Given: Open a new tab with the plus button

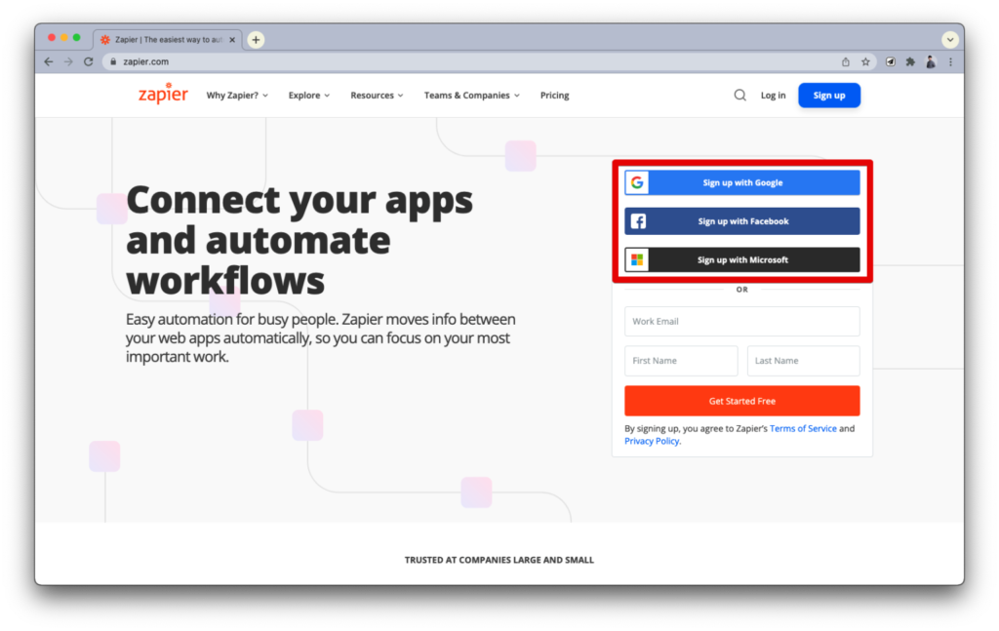Looking at the screenshot, I should pos(257,39).
